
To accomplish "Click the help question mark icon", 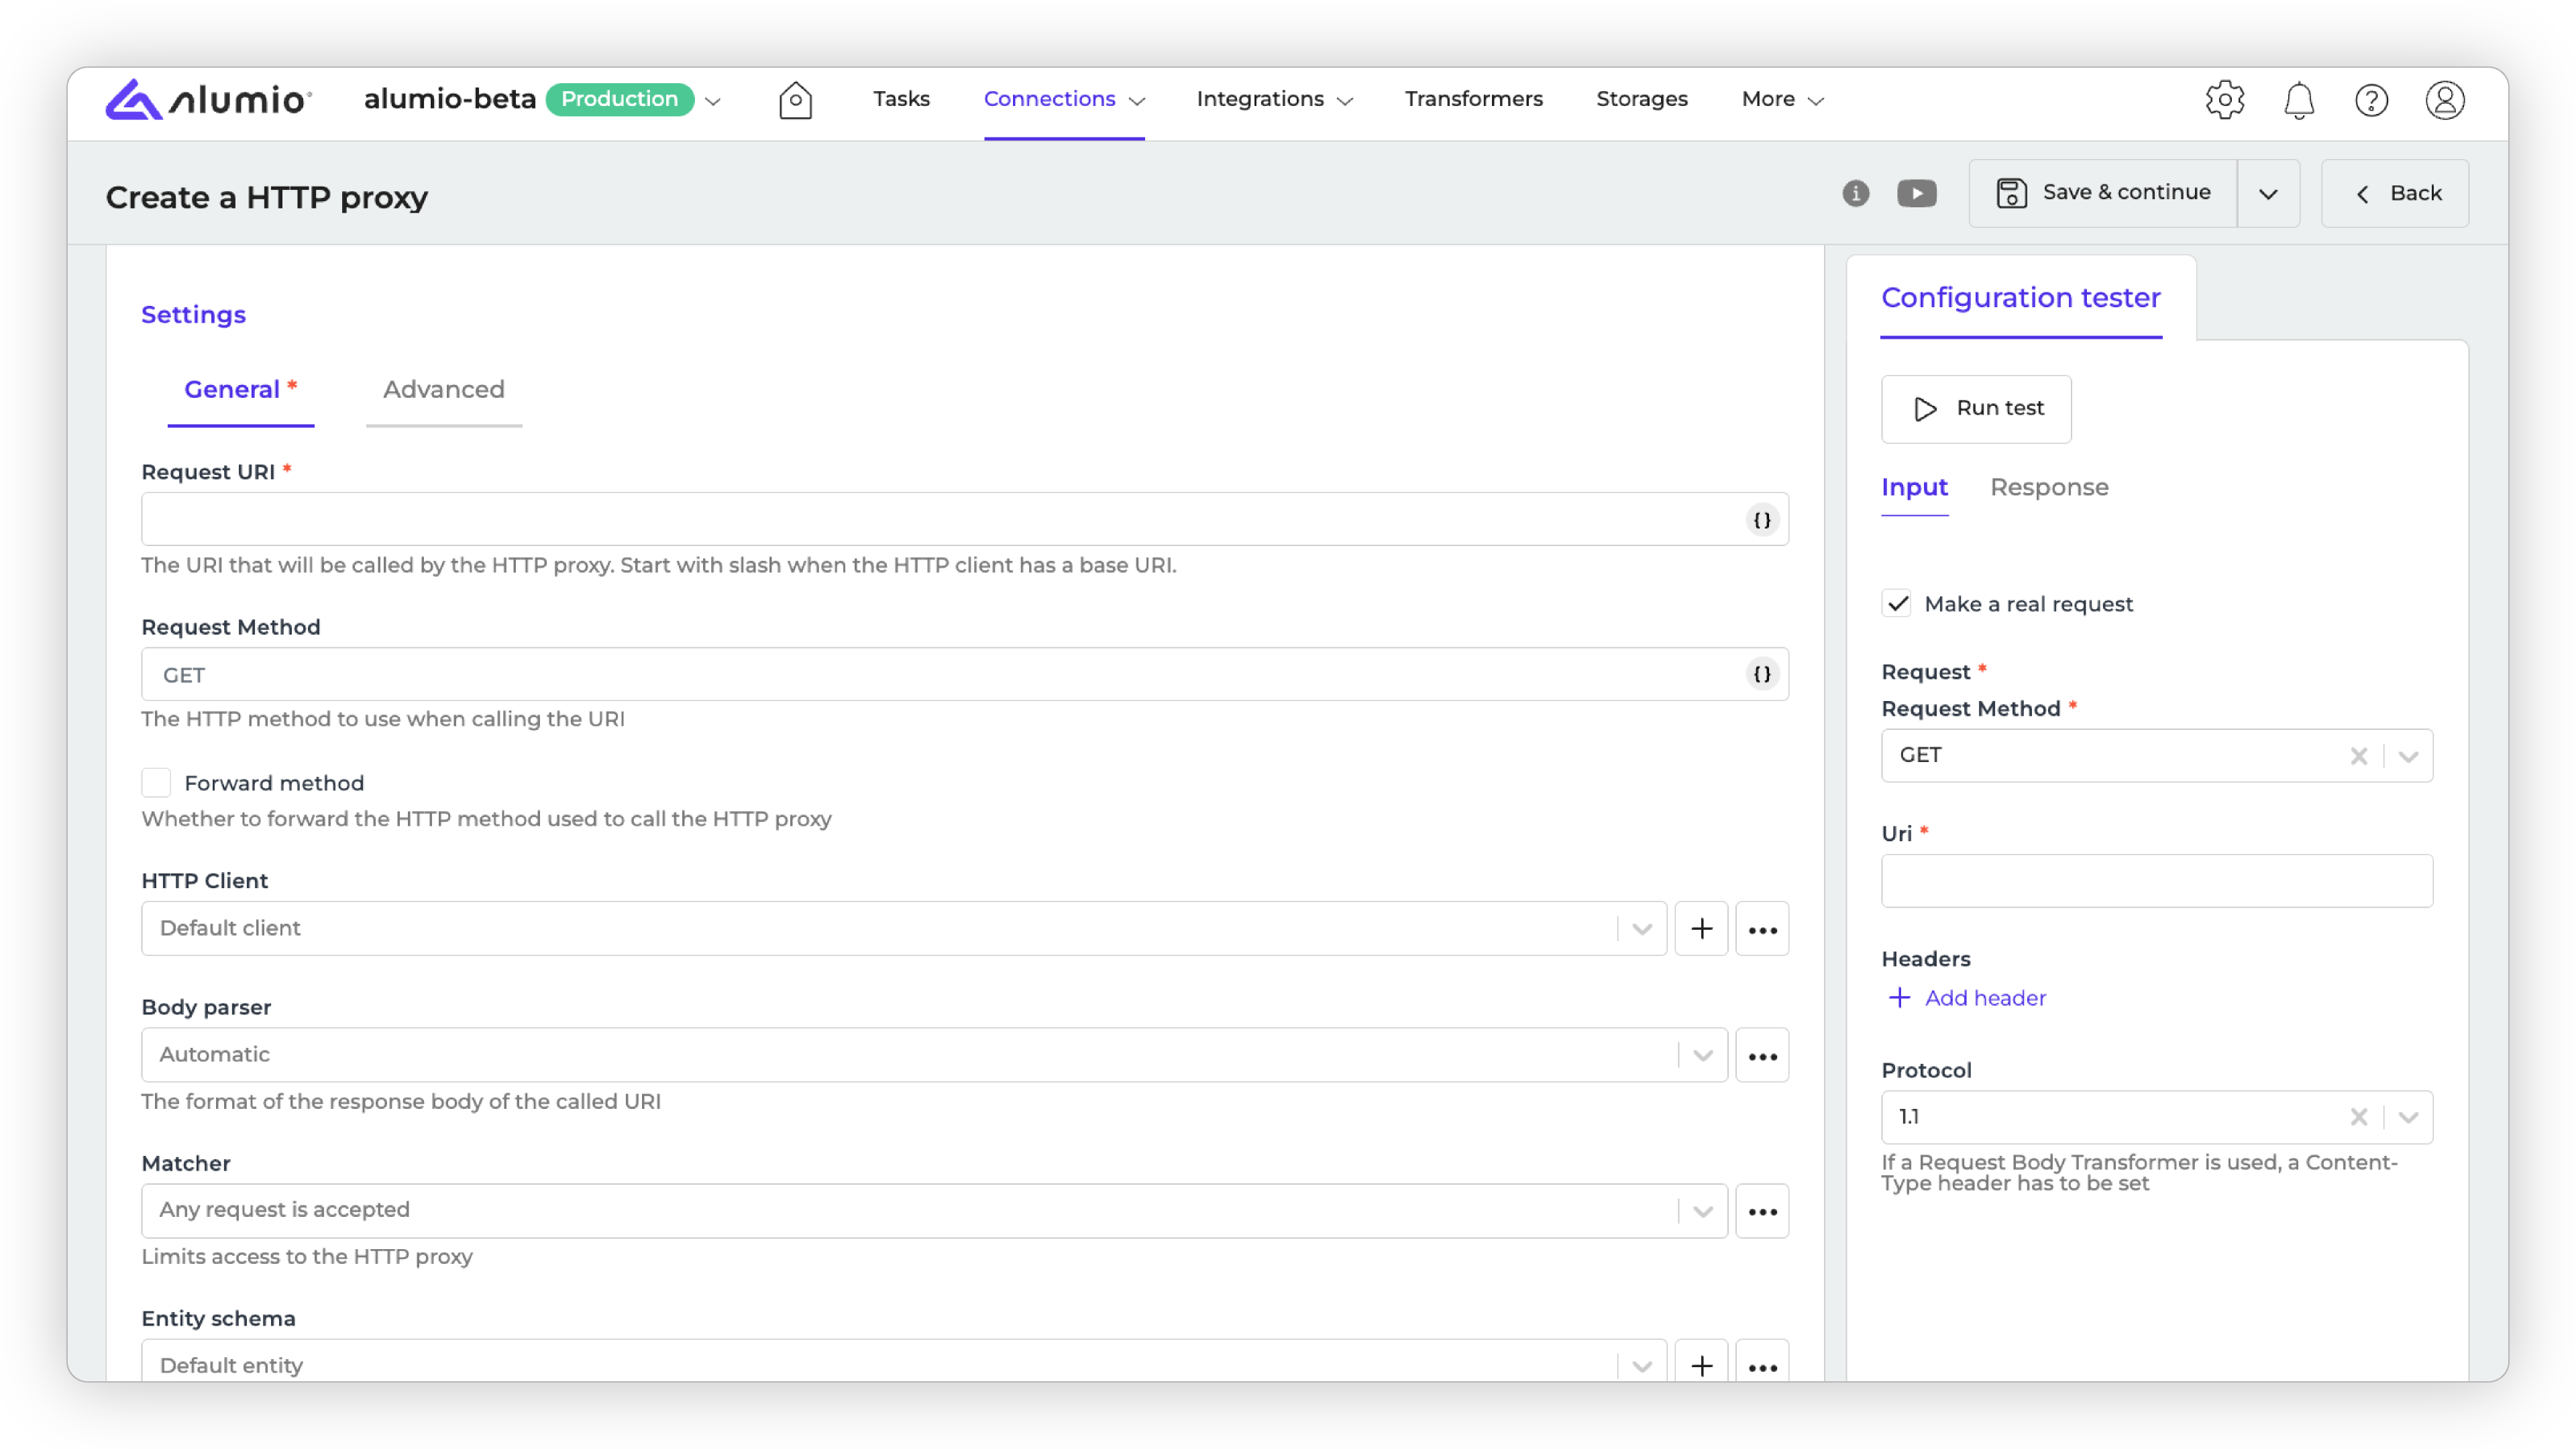I will (2371, 100).
